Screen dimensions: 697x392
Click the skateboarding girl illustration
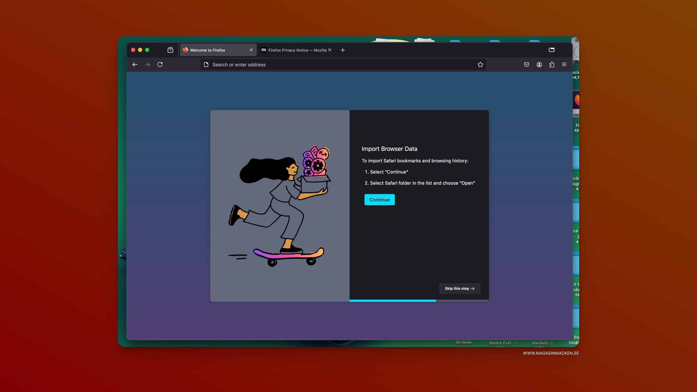pos(280,206)
